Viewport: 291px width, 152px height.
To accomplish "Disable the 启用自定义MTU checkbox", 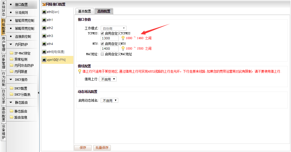I will click(102, 44).
